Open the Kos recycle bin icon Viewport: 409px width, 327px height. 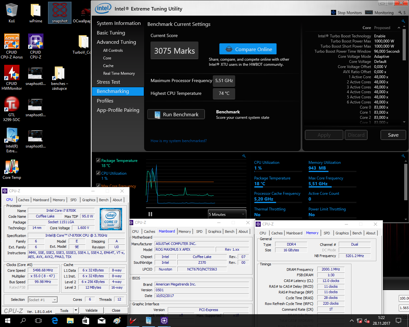(x=12, y=13)
